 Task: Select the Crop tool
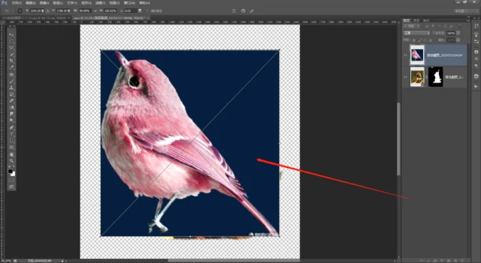point(12,61)
